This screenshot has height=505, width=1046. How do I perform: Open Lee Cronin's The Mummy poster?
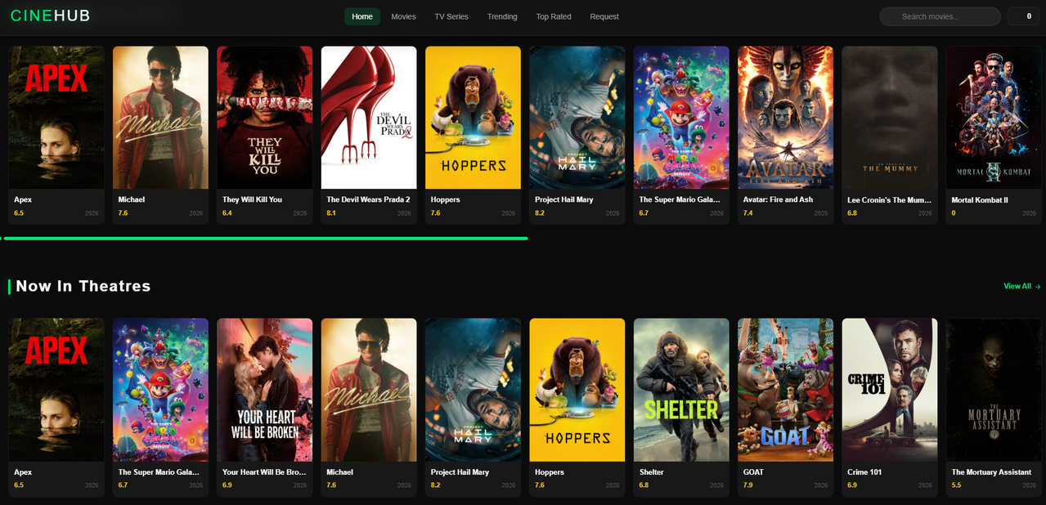click(890, 117)
